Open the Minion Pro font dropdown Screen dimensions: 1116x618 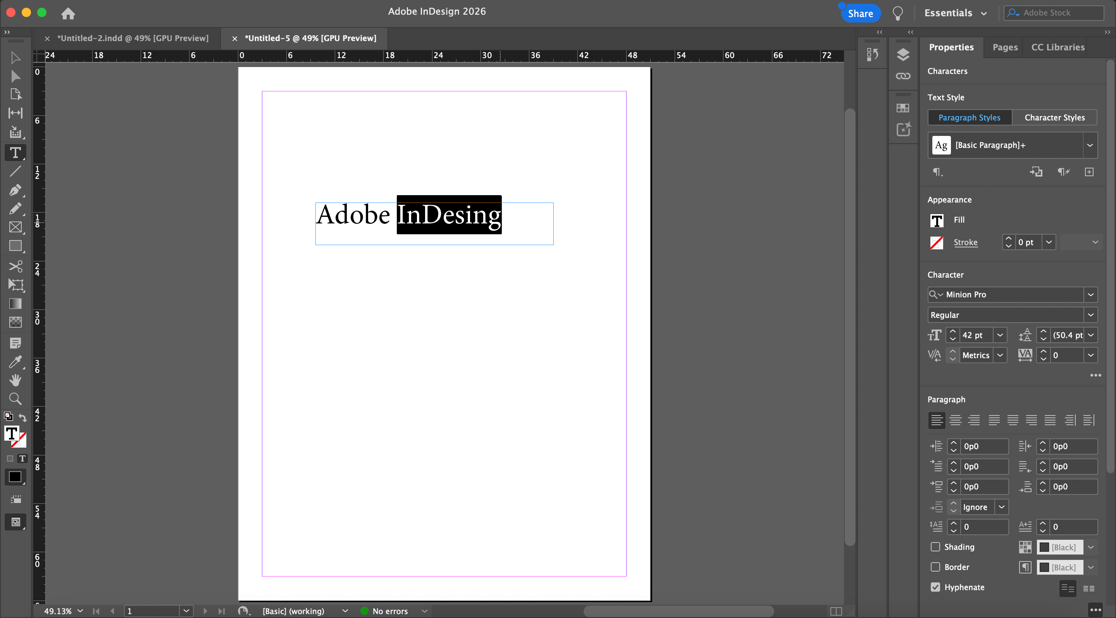point(1090,295)
